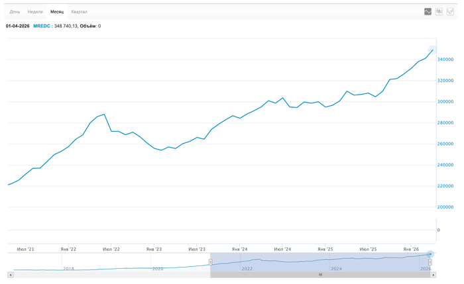464x284 pixels.
Task: Click 2024 in the navigator timeline
Action: click(x=336, y=269)
